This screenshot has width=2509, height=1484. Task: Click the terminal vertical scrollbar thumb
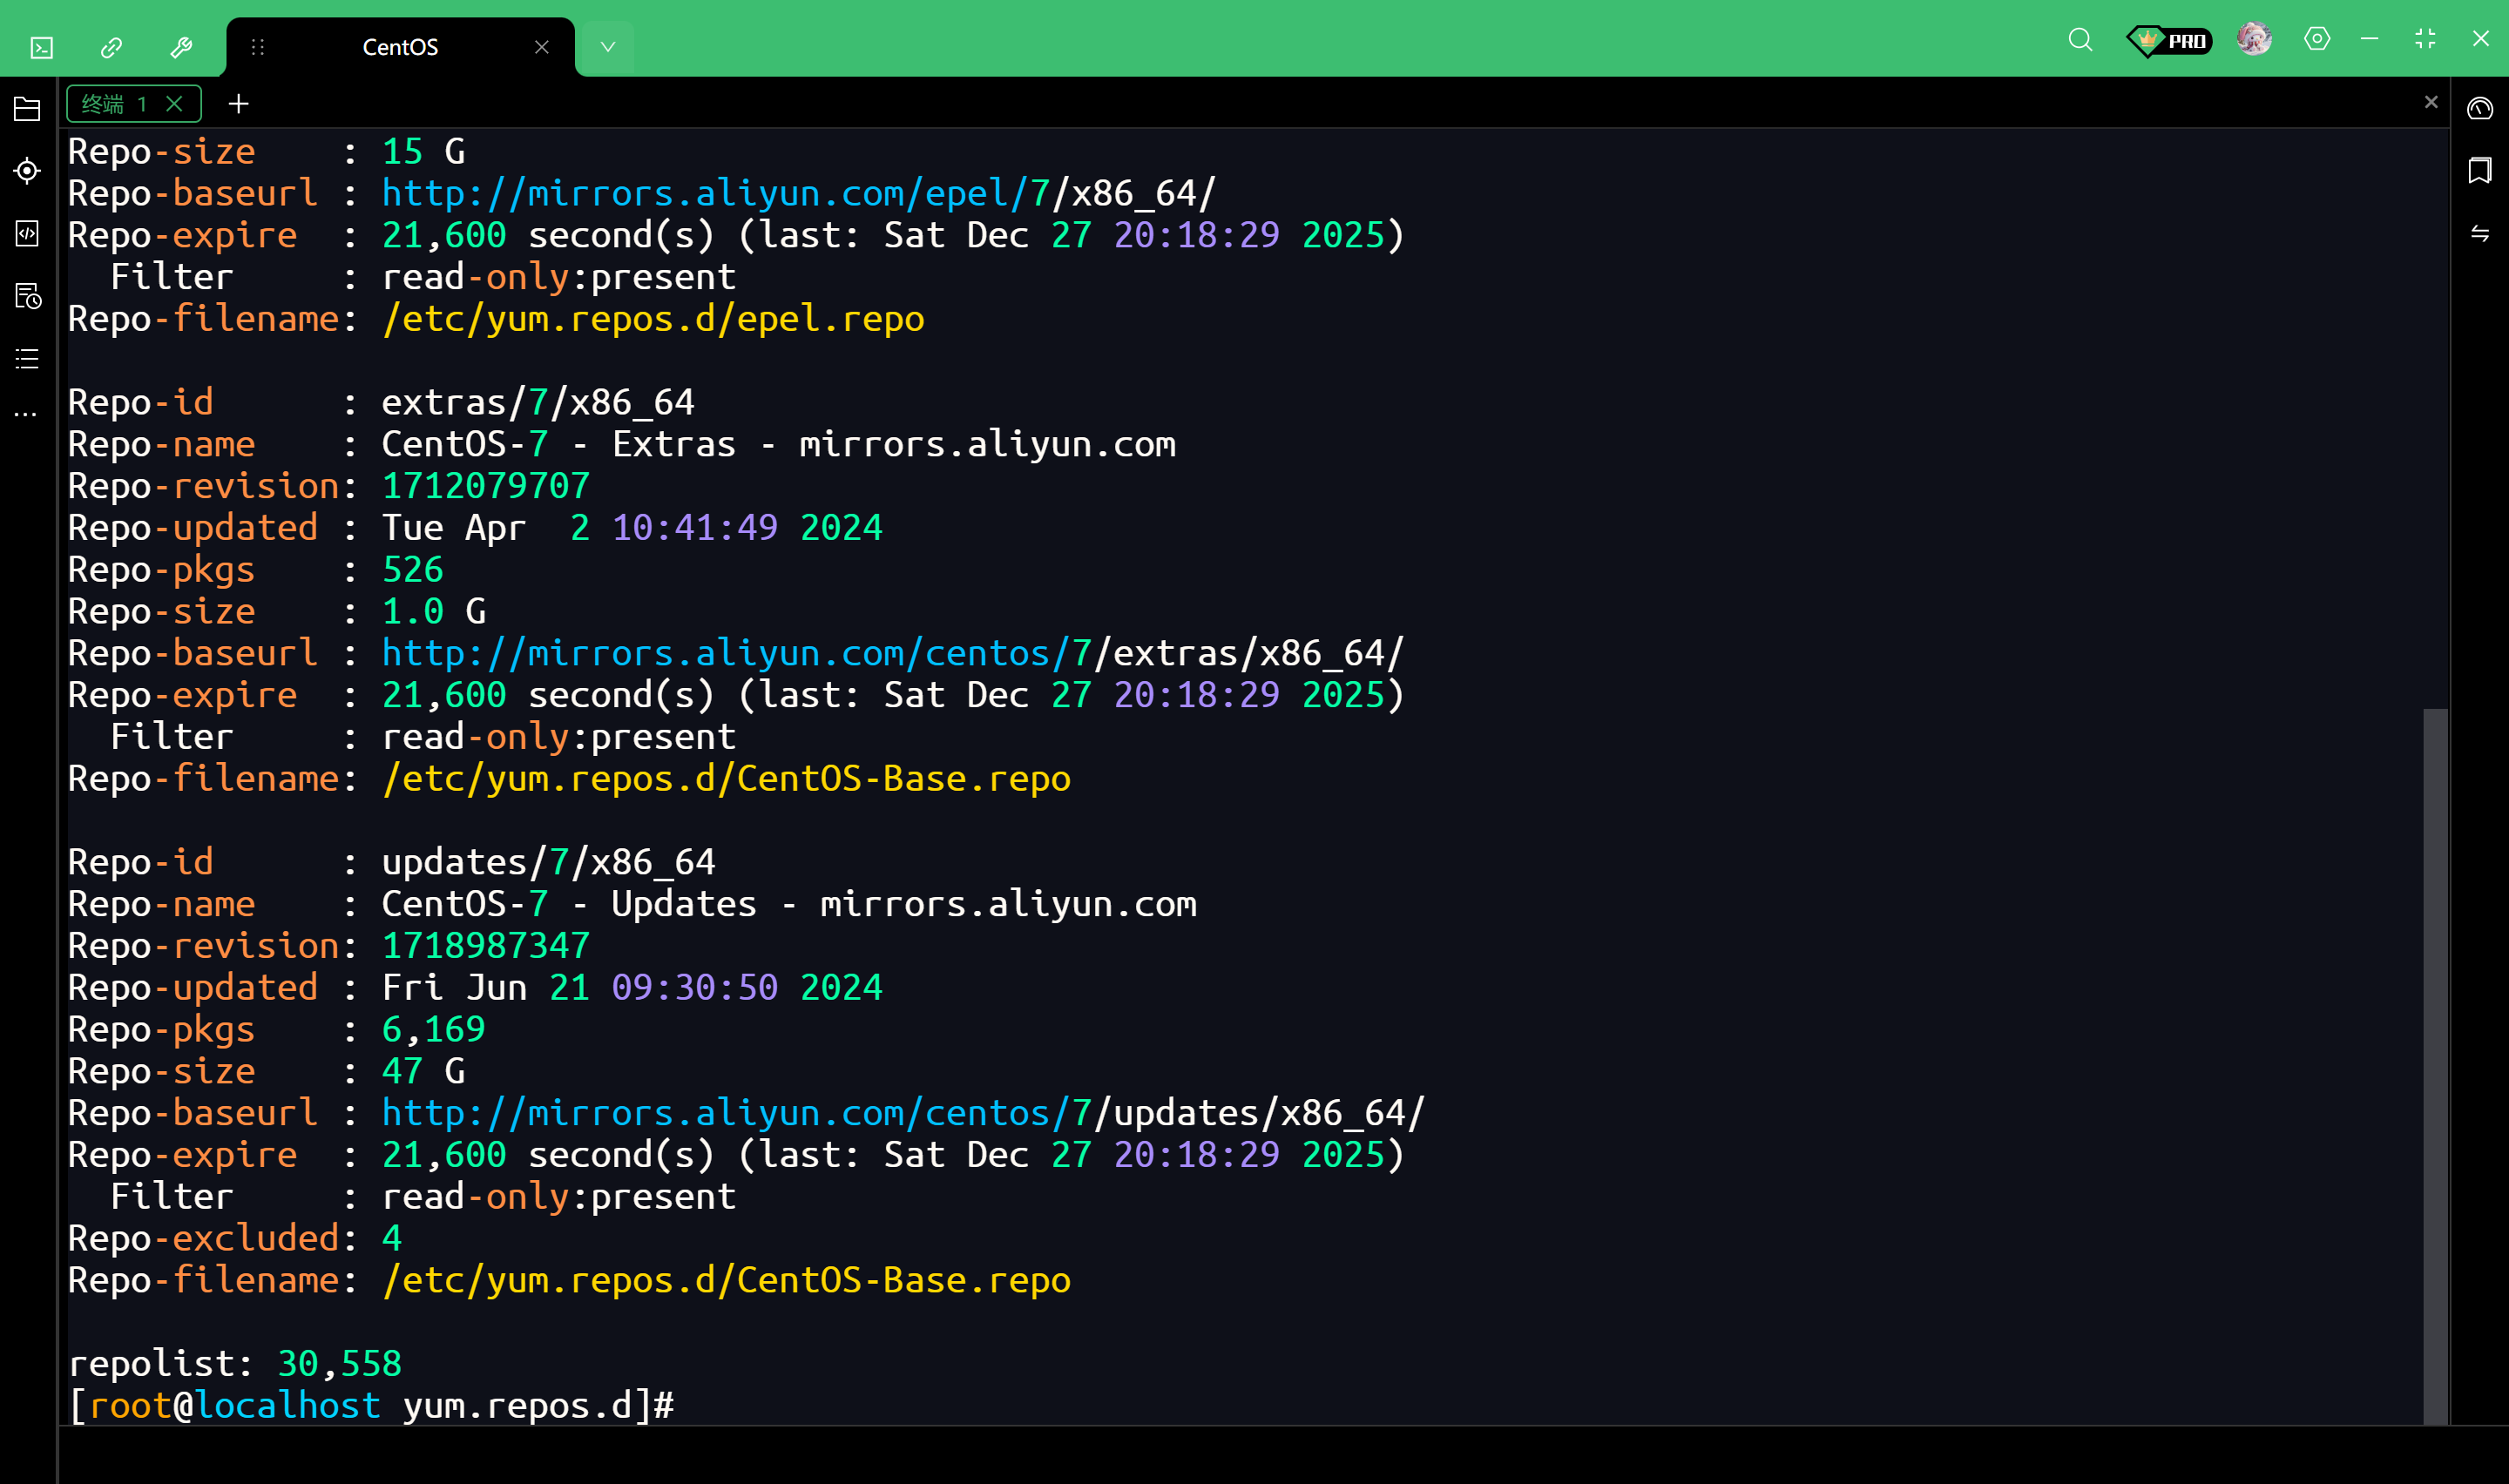pyautogui.click(x=2434, y=1064)
